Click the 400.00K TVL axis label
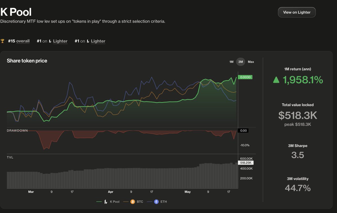The width and height of the screenshot is (337, 213). pos(247,168)
